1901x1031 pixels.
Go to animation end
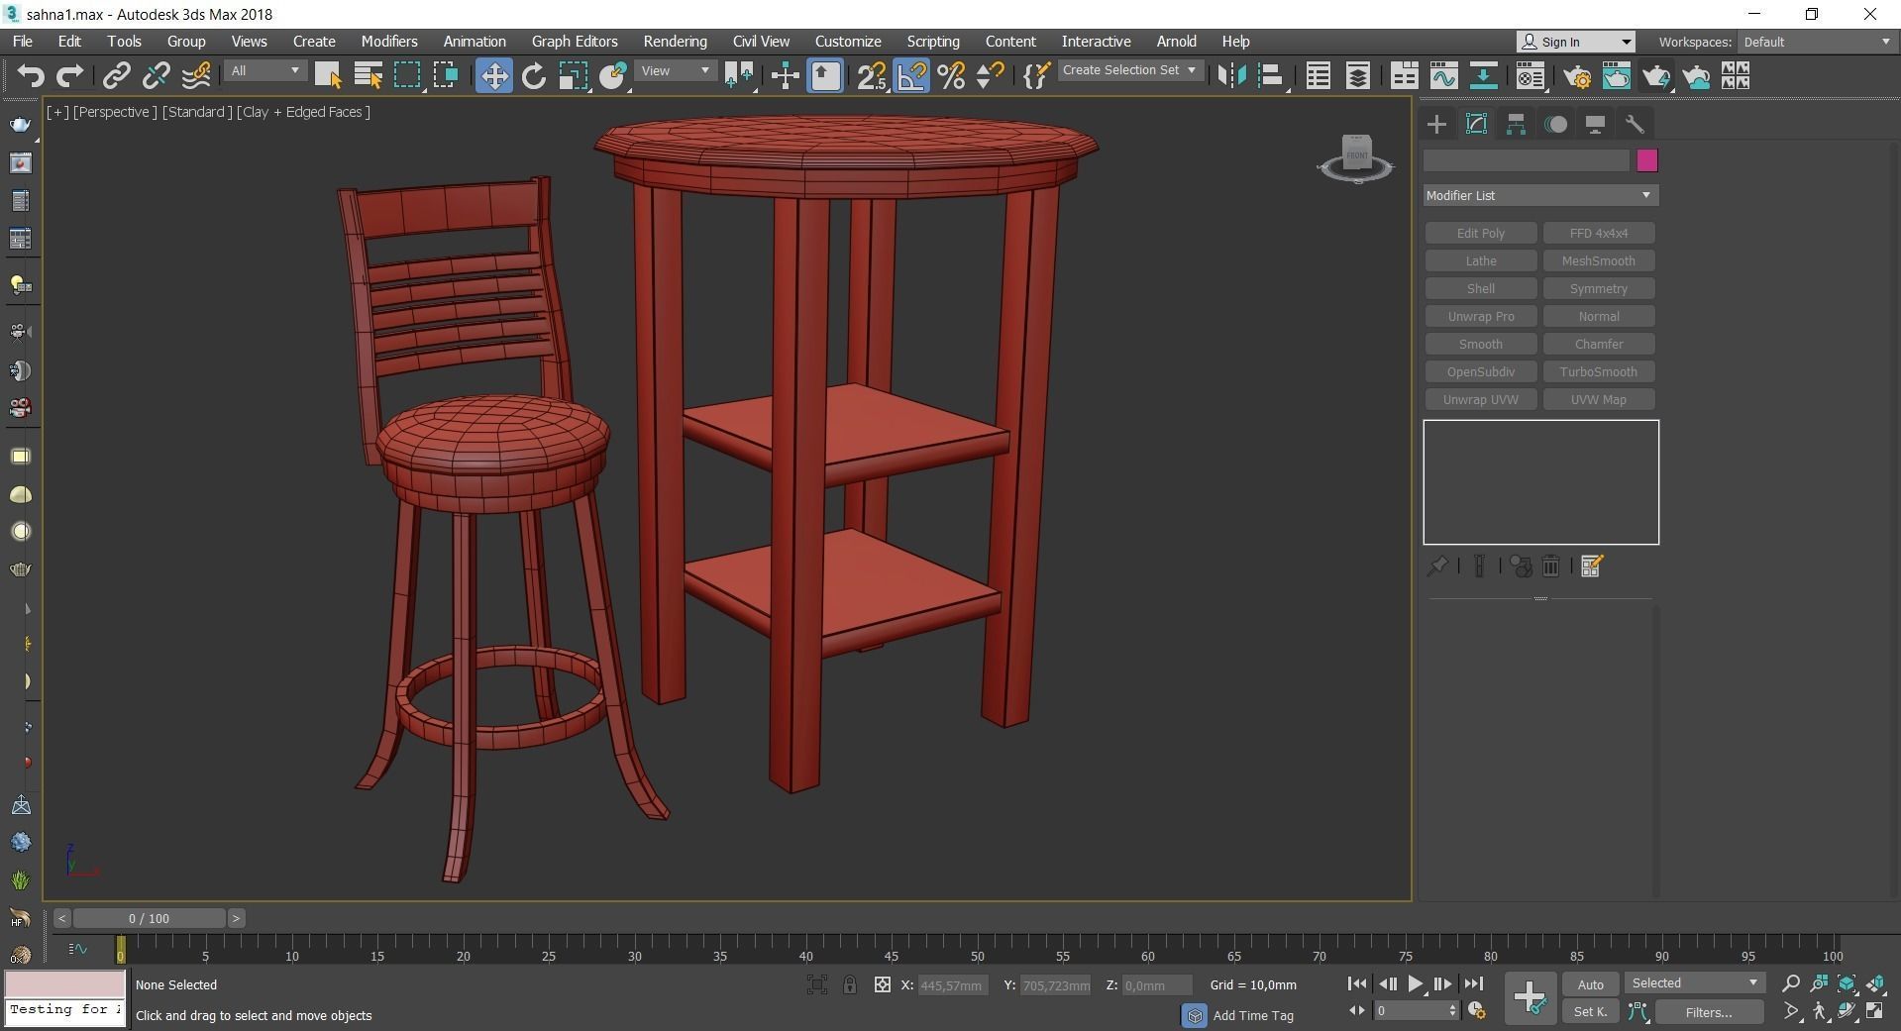[x=1473, y=984]
